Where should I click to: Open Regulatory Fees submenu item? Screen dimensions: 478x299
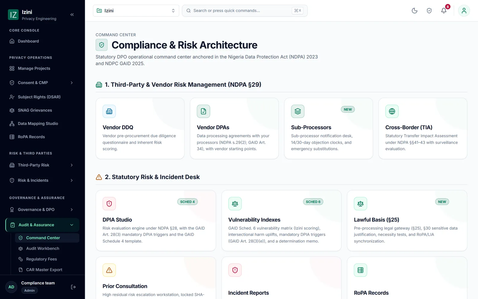[47, 259]
